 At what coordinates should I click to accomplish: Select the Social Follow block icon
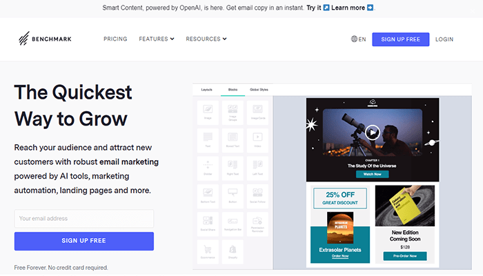[x=257, y=194]
